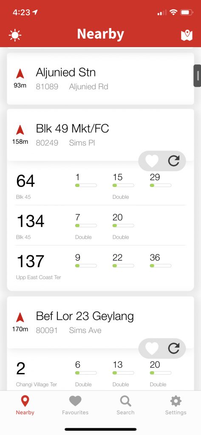Grab the scroll handle on right edge
This screenshot has height=435, width=201.
point(198,76)
